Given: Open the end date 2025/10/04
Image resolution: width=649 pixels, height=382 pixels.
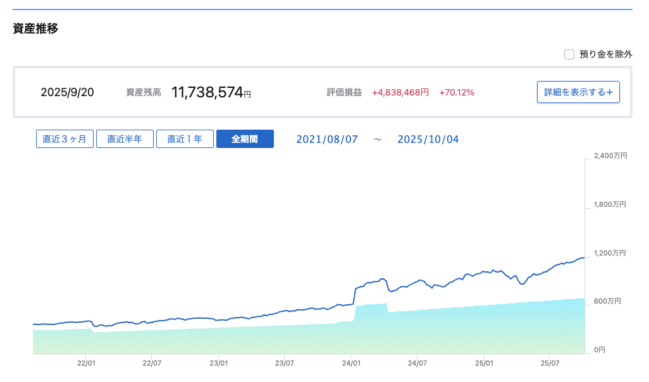Looking at the screenshot, I should click(428, 139).
